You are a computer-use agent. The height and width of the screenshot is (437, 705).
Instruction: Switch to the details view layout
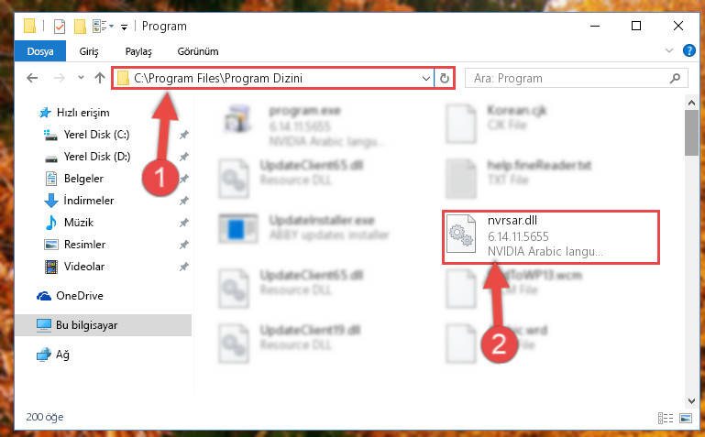[x=666, y=418]
